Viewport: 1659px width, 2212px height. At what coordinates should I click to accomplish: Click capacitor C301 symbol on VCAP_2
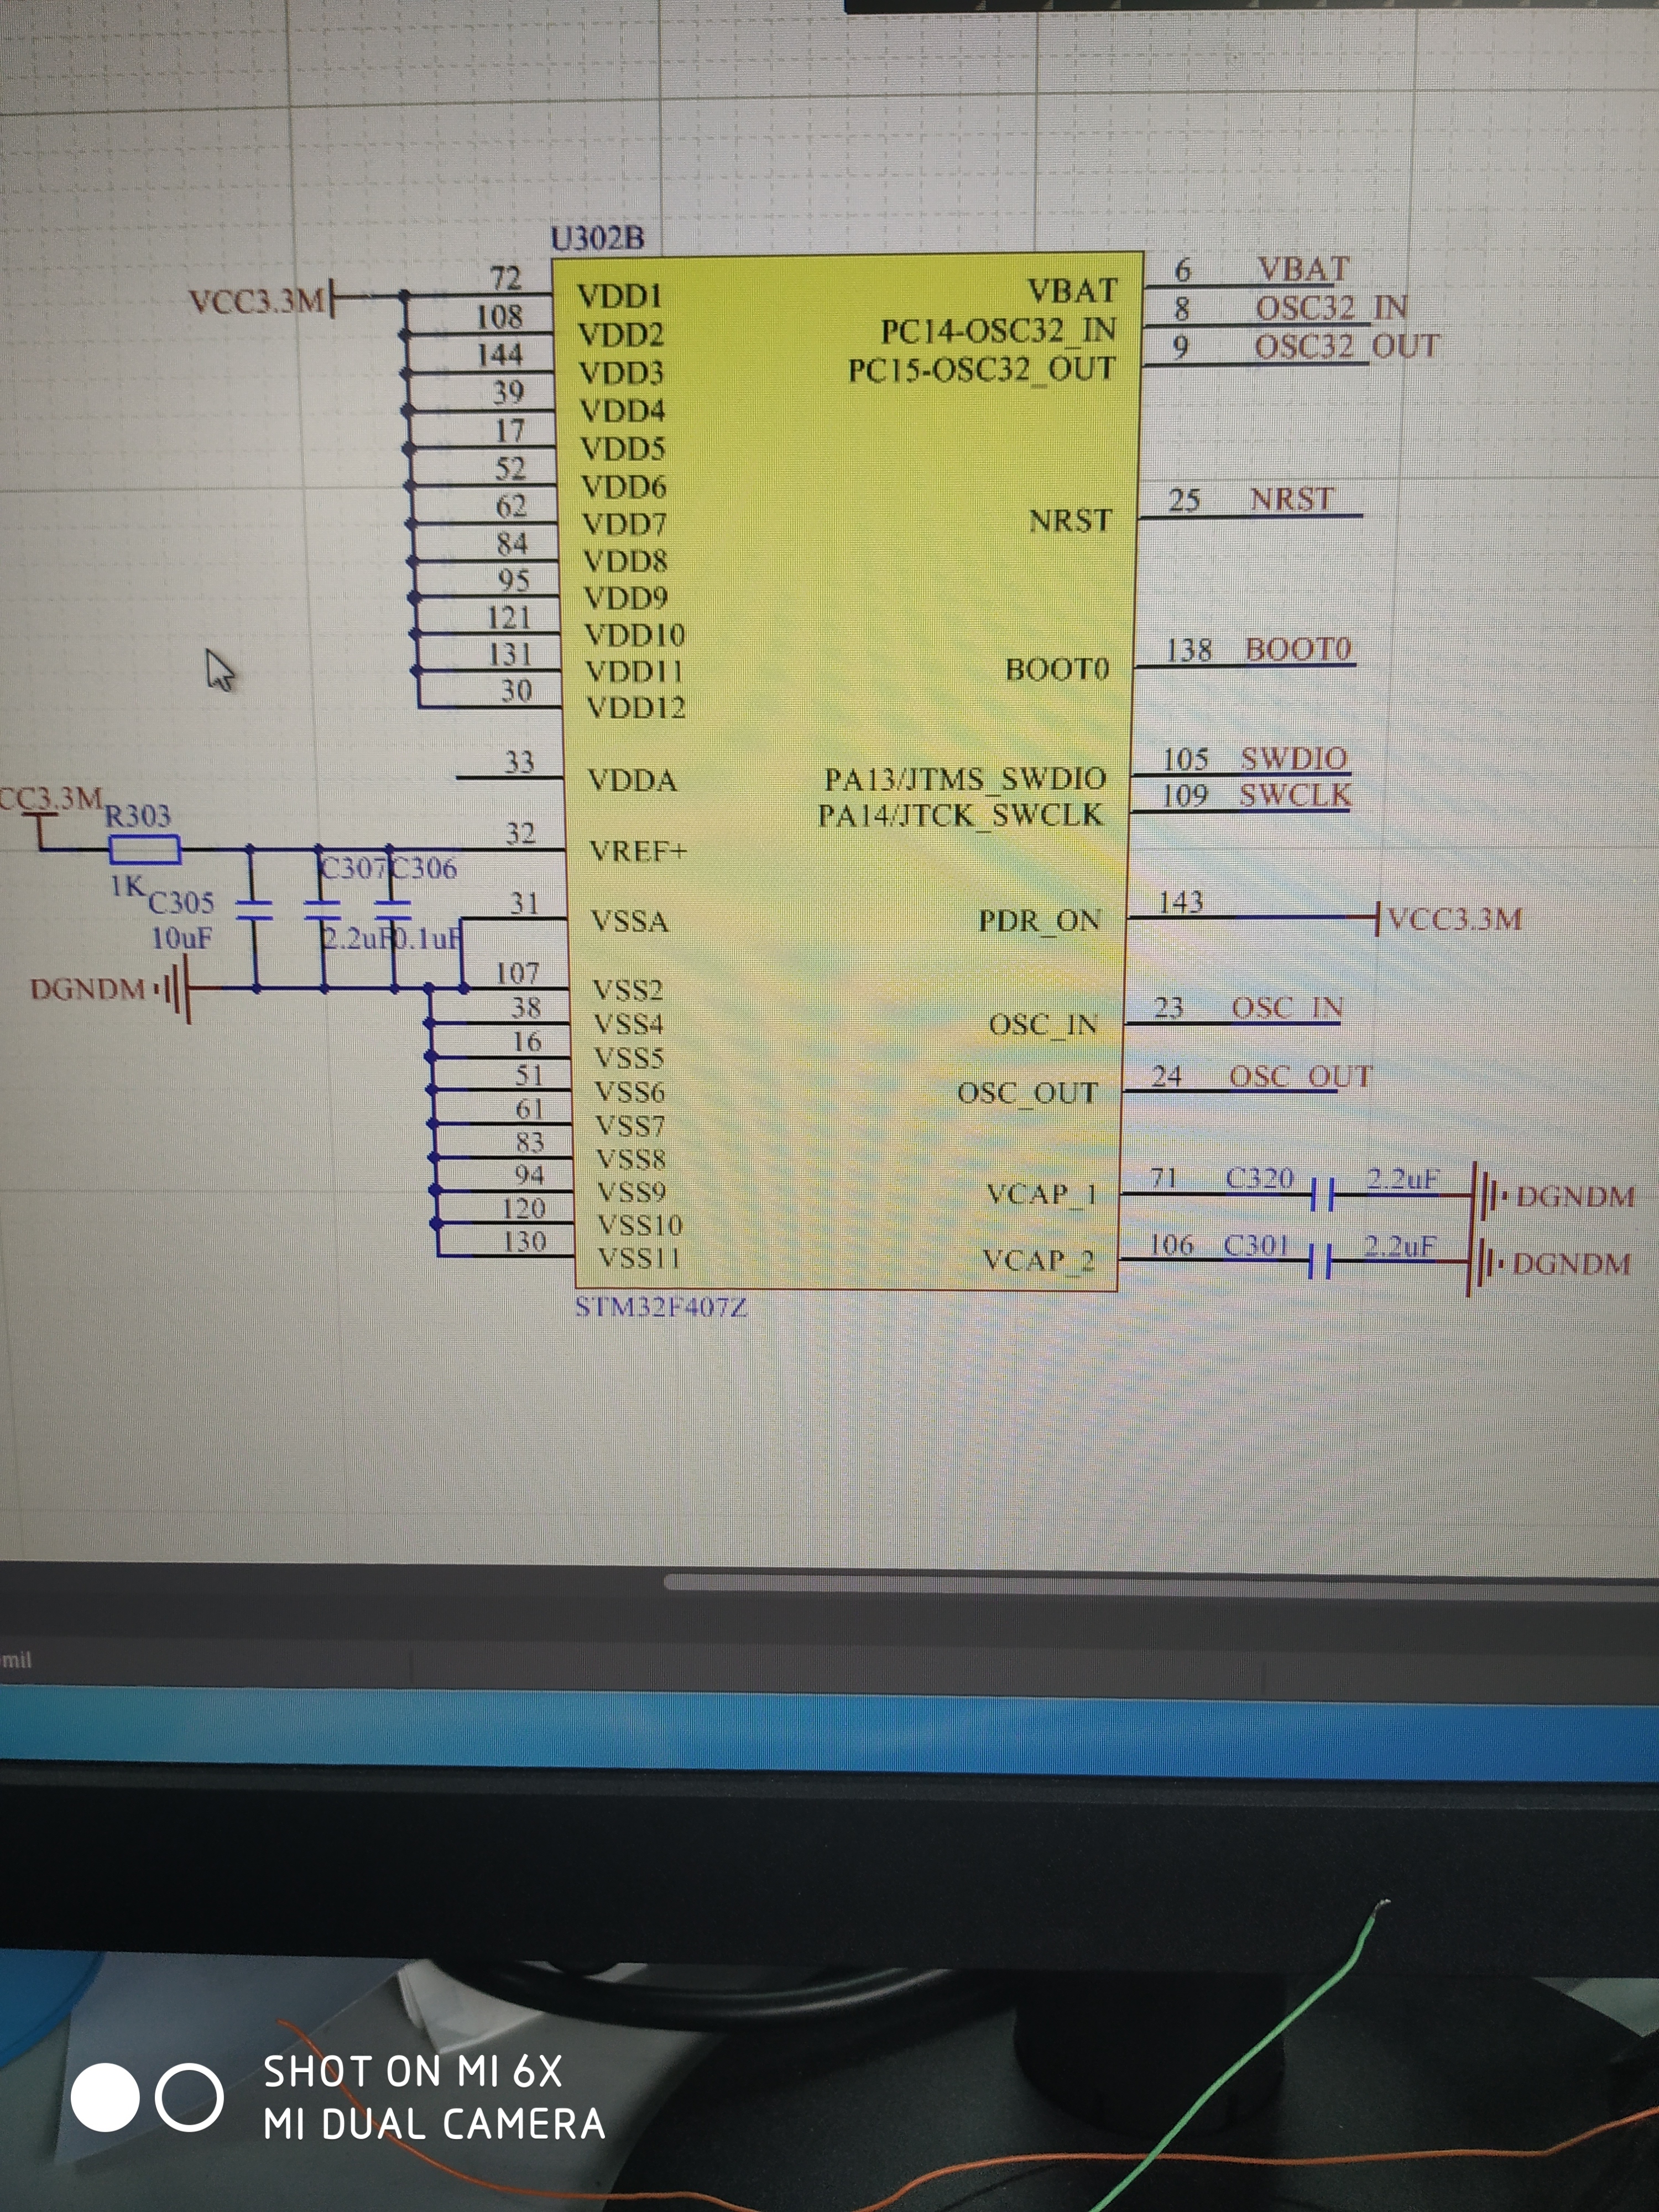[x=1320, y=1262]
